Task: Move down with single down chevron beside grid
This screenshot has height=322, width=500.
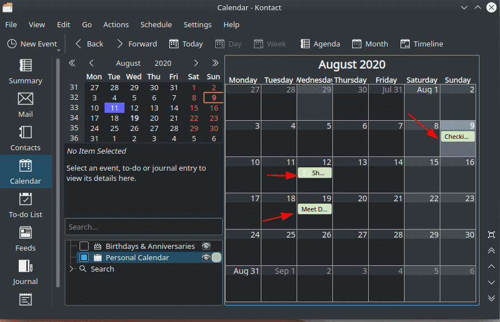Action: [x=491, y=282]
